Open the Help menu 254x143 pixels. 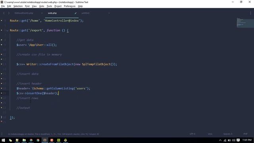[80, 6]
